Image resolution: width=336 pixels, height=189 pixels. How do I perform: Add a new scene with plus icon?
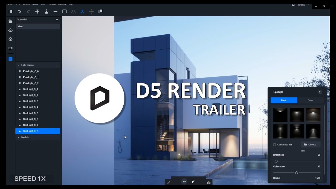click(57, 19)
